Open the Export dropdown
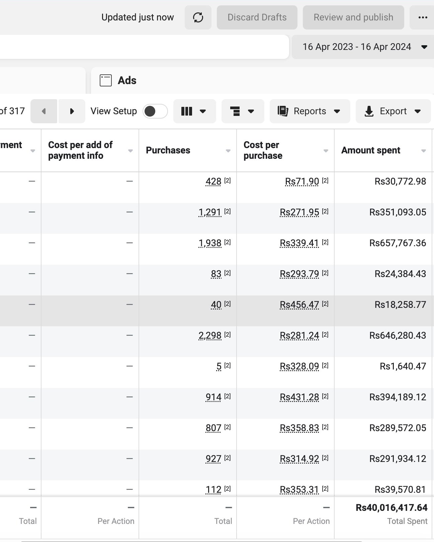This screenshot has height=542, width=434. pos(393,111)
